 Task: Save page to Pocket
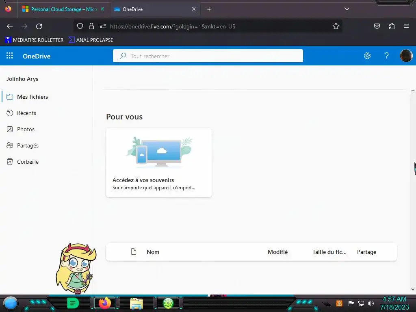(x=377, y=26)
